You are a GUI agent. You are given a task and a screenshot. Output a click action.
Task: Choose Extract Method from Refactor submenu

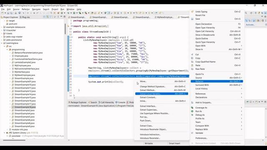161,90
